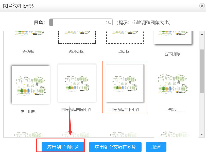This screenshot has height=153, width=206.
Task: Close the 图片边框阴影 dialog
Action: click(x=202, y=6)
